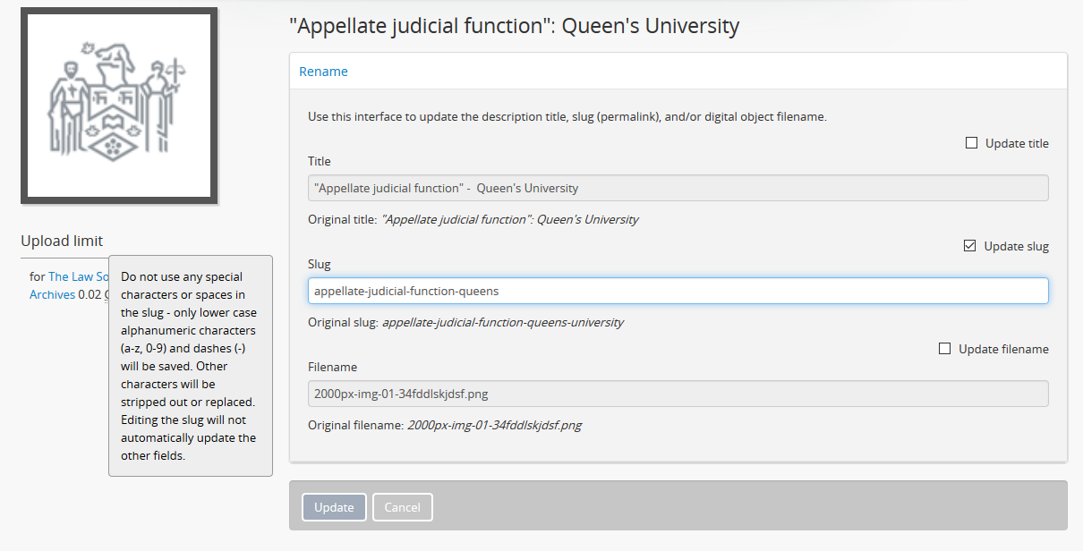The width and height of the screenshot is (1083, 551).
Task: Open the Rename panel heading
Action: click(323, 72)
